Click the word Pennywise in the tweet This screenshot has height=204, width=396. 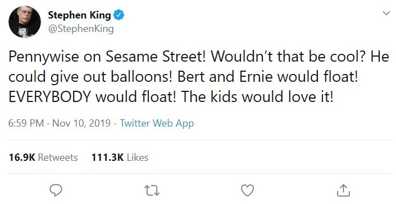point(44,57)
